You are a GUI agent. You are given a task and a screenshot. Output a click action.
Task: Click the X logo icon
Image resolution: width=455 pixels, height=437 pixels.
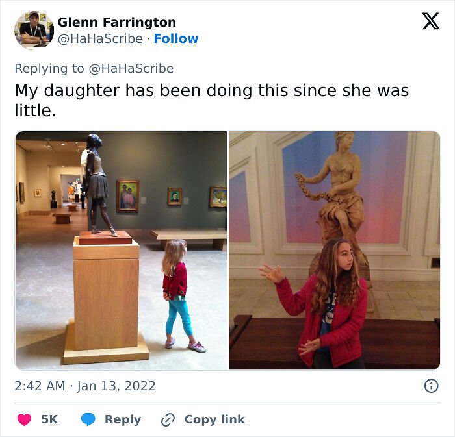coord(431,21)
